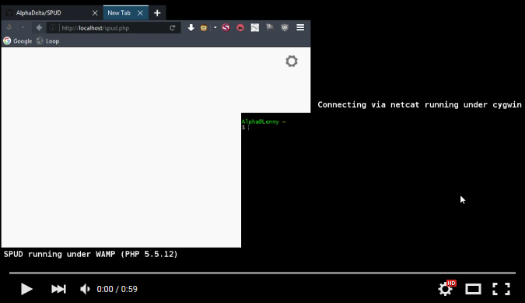Click the localhost/spud.php address bar
The width and height of the screenshot is (525, 303).
point(113,28)
